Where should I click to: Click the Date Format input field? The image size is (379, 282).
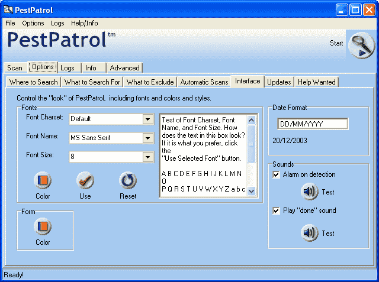pyautogui.click(x=313, y=124)
